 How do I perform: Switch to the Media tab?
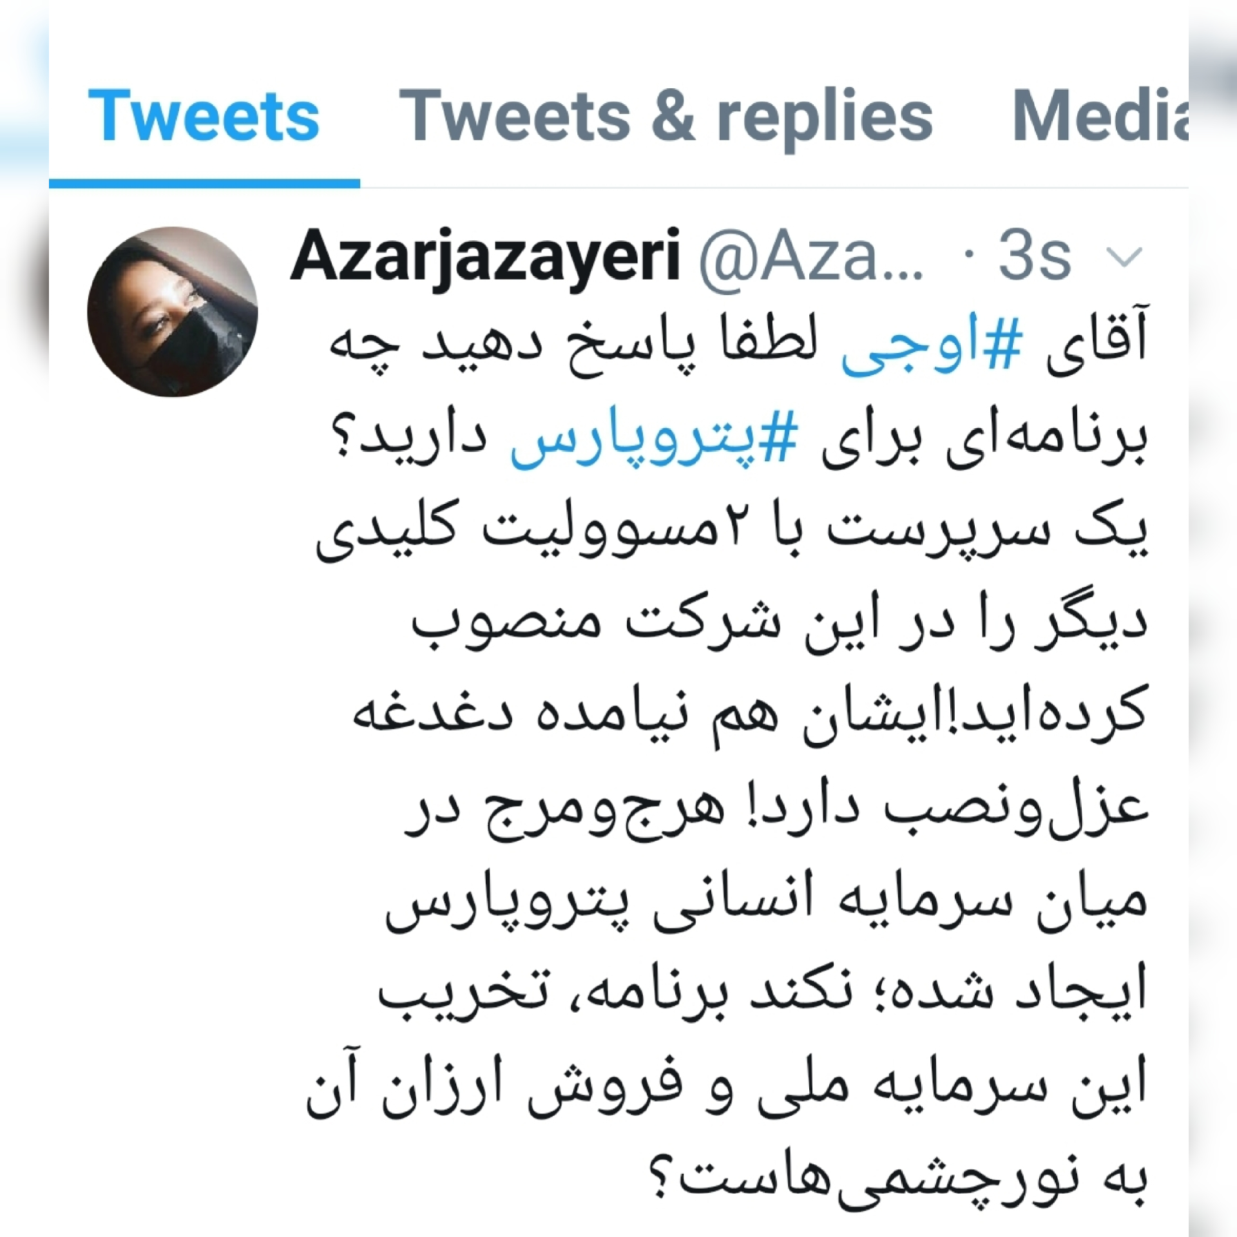point(1100,116)
